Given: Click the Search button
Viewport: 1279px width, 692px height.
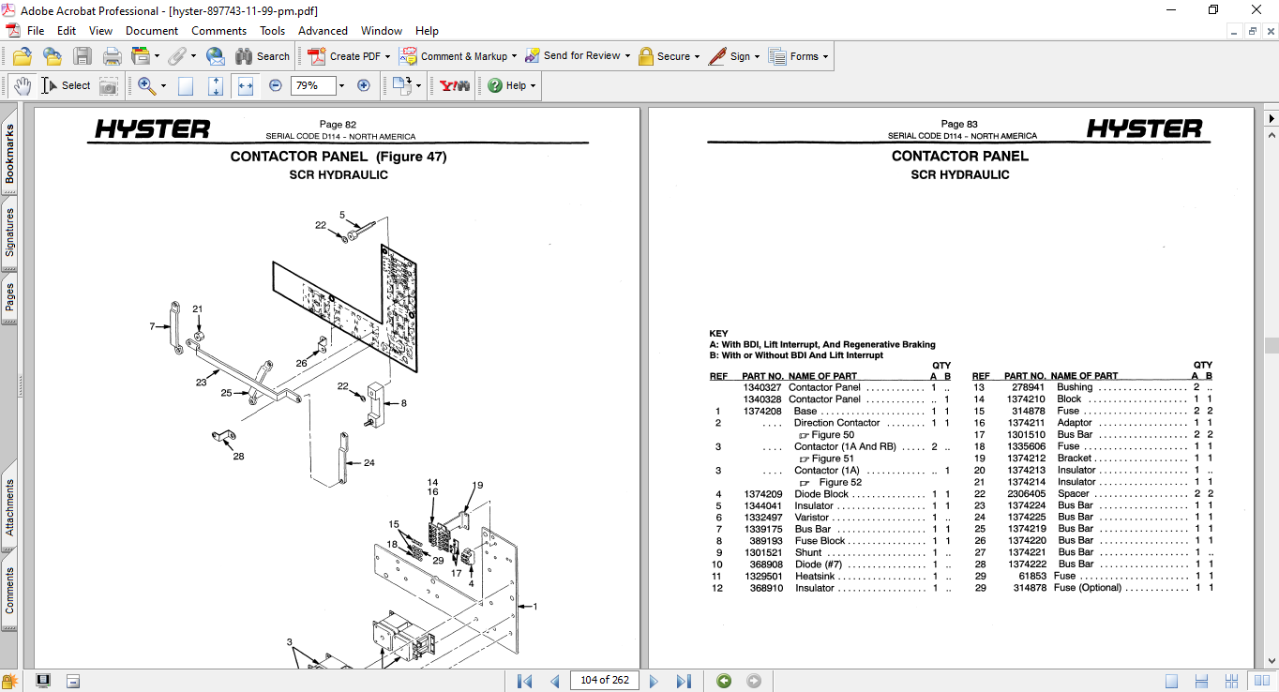Looking at the screenshot, I should pyautogui.click(x=262, y=56).
